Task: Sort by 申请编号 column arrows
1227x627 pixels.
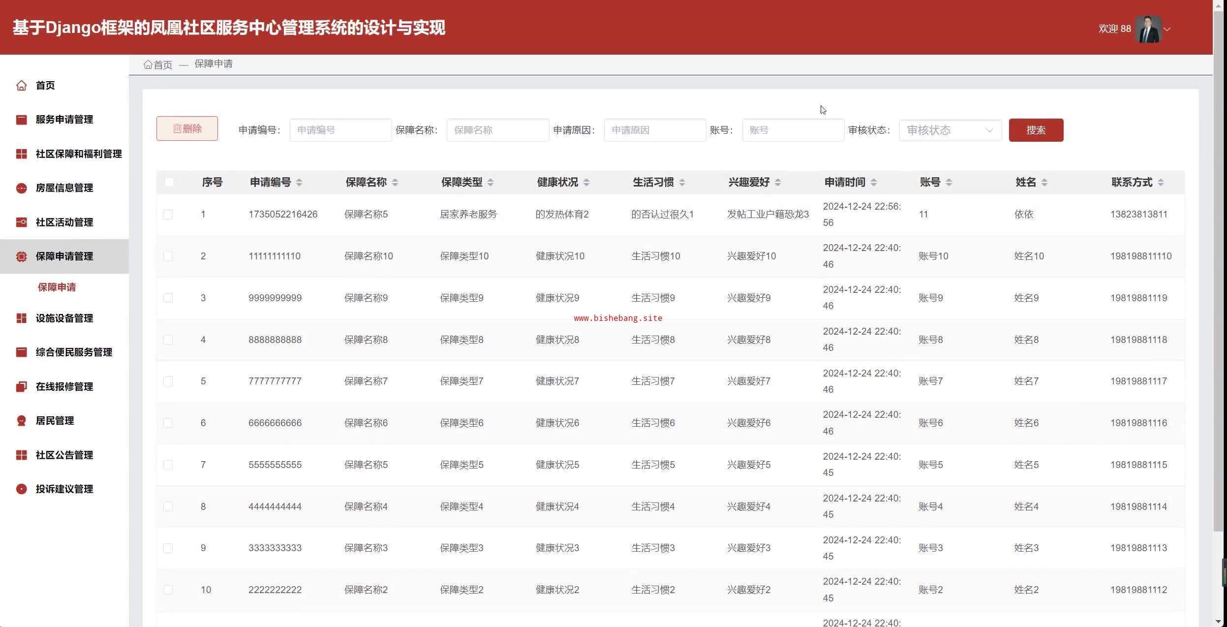Action: (x=299, y=183)
